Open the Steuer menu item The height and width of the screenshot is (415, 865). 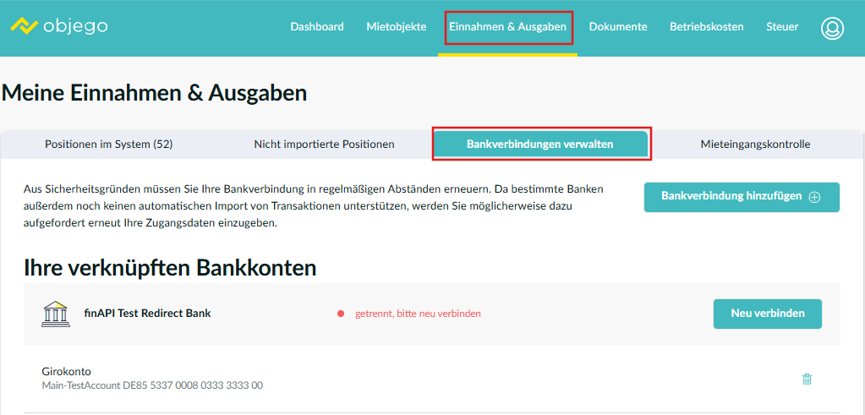click(x=782, y=27)
